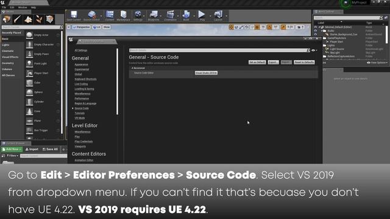Open Source Code Editor dropdown showing Visual Studio 2019
This screenshot has width=390, height=219.
206,73
